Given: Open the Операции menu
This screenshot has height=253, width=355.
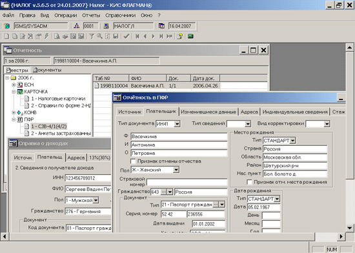Looking at the screenshot, I should [66, 15].
